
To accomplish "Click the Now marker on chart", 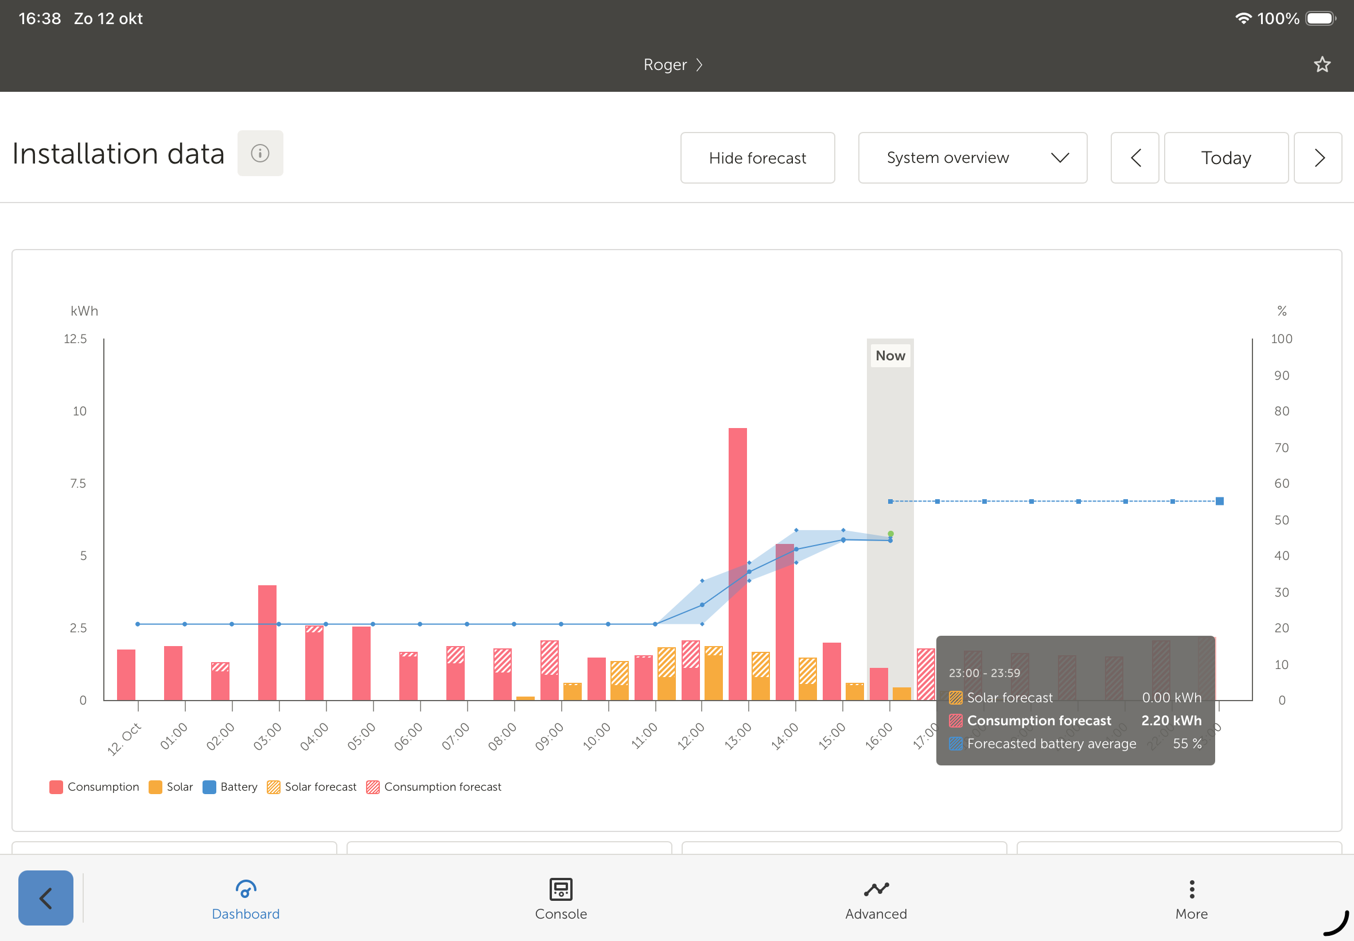I will click(890, 356).
